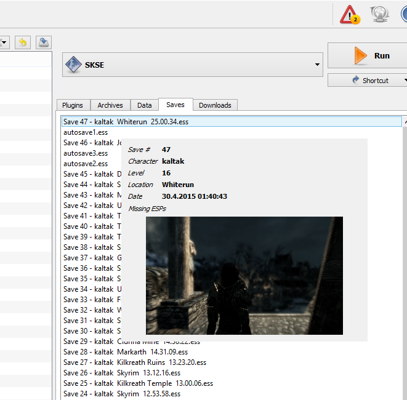Select the Save 34 - kaltak entry

pos(92,289)
